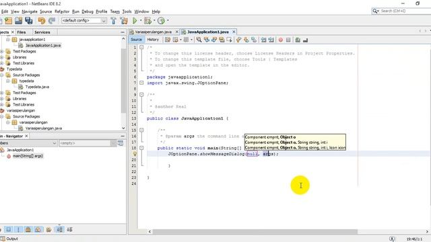Viewport: 431px width, 242px height.
Task: Click the Redo arrow icon
Action: [52, 21]
